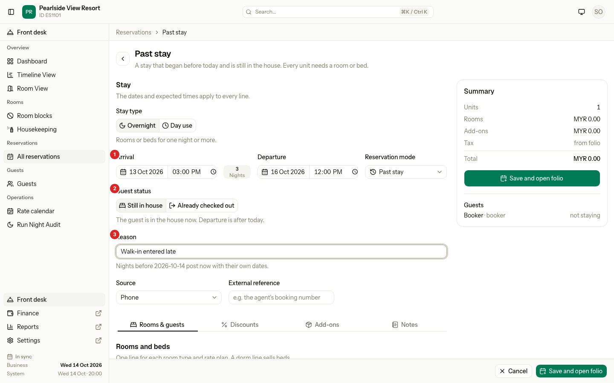Focus the Search box

tap(338, 12)
